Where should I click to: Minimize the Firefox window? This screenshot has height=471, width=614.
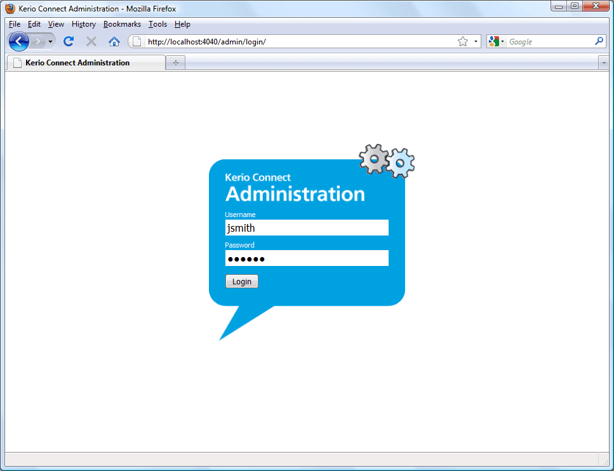(x=559, y=6)
